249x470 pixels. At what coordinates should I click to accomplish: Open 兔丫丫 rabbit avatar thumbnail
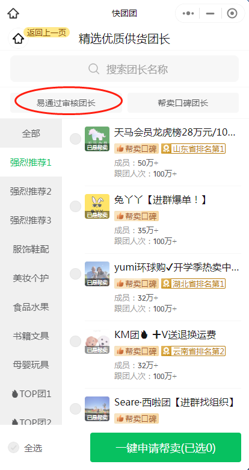point(97,206)
